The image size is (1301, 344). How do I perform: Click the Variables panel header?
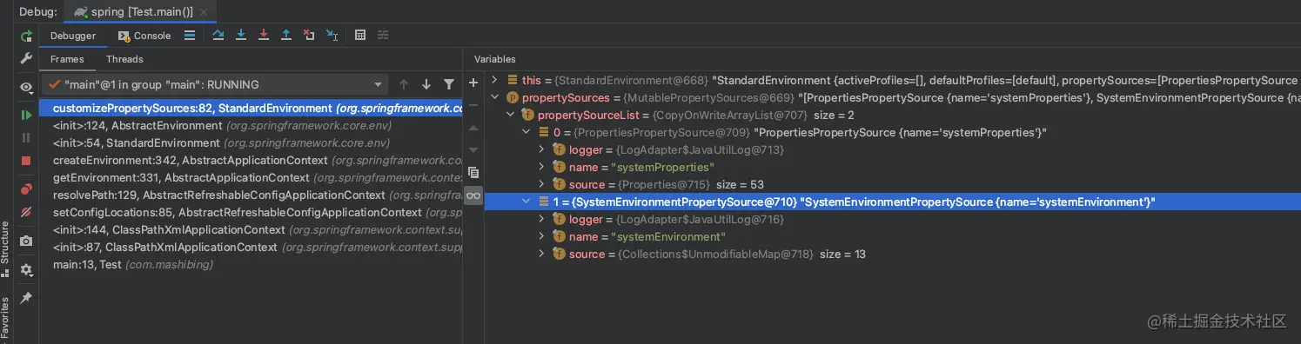pos(494,59)
